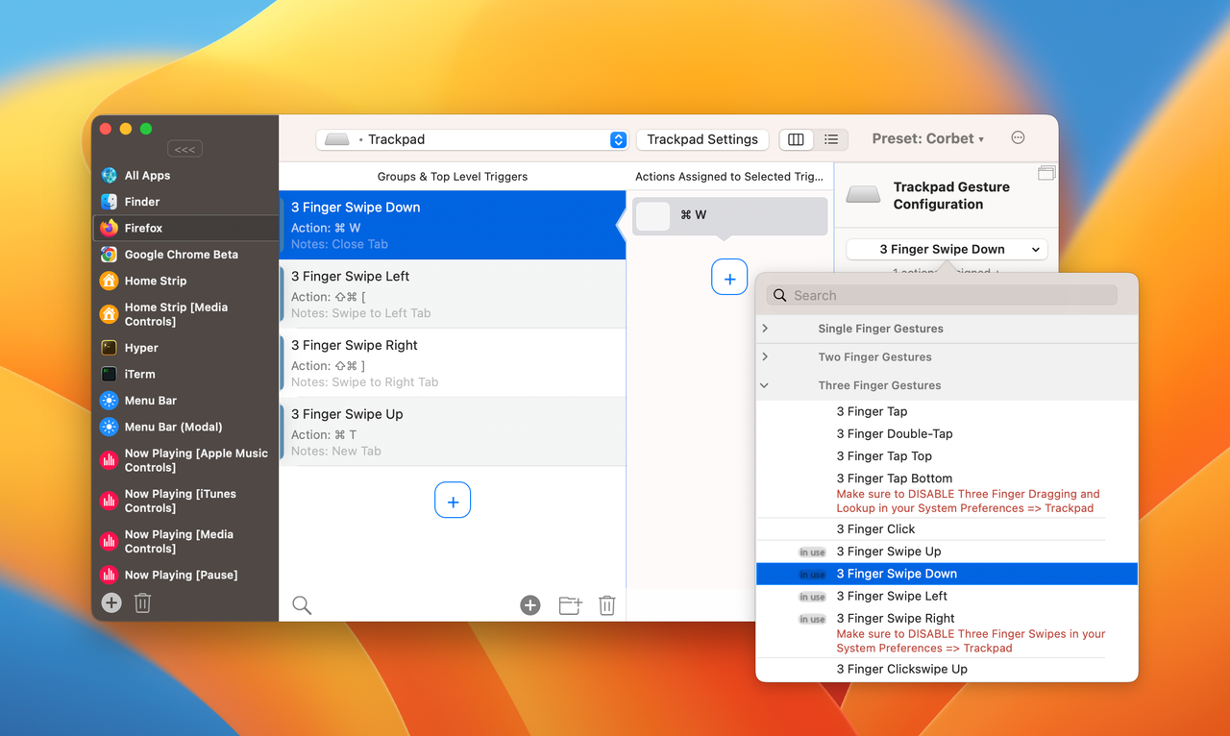Viewport: 1230px width, 736px height.
Task: Create new group folder icon
Action: pos(571,605)
